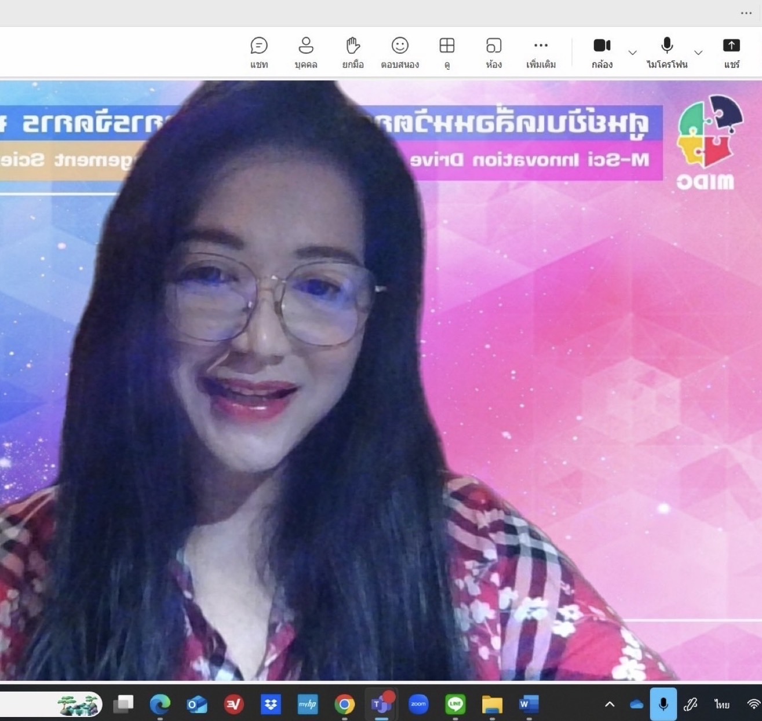Show the People participants list
Image resolution: width=762 pixels, height=721 pixels.
pyautogui.click(x=306, y=52)
